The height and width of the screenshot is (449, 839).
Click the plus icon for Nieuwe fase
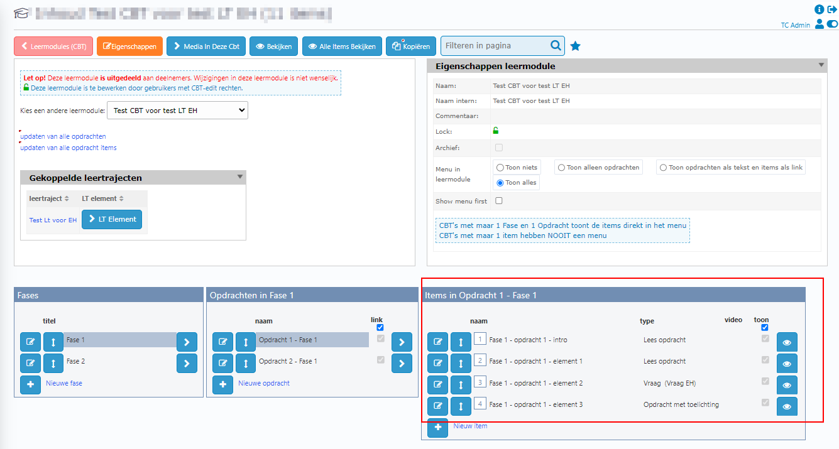(30, 384)
